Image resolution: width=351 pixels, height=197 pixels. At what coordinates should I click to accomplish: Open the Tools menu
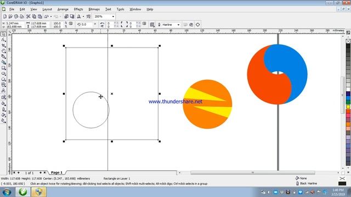click(x=120, y=9)
